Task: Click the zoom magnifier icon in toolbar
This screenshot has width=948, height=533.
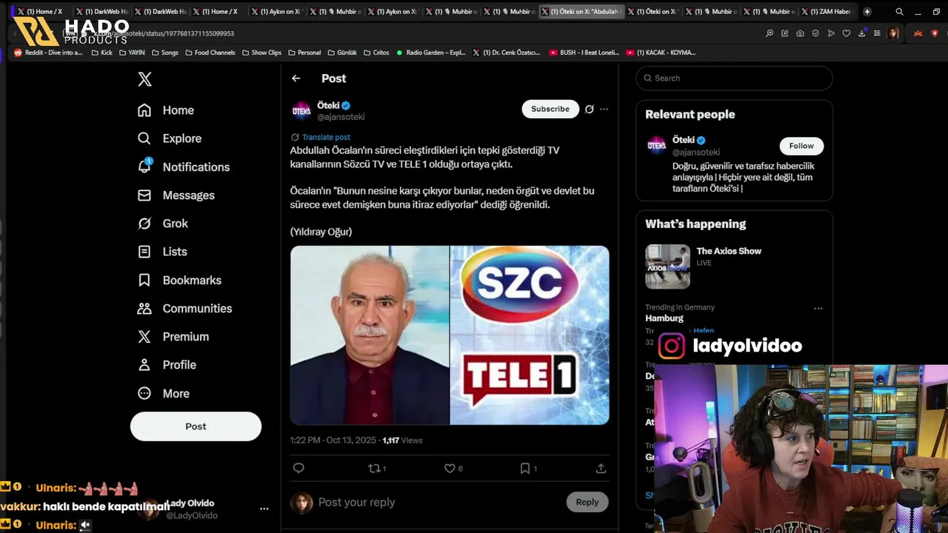Action: pos(770,33)
